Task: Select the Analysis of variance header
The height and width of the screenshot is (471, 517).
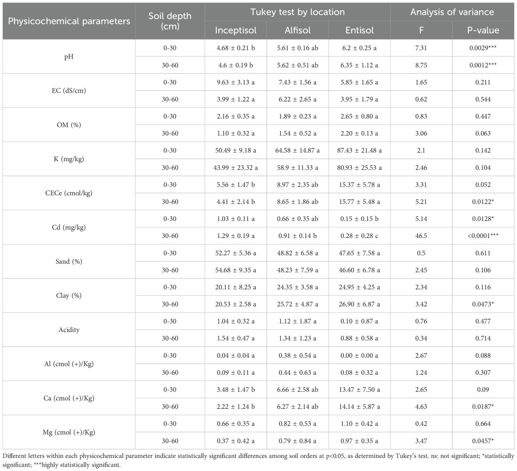Action: tap(452, 12)
